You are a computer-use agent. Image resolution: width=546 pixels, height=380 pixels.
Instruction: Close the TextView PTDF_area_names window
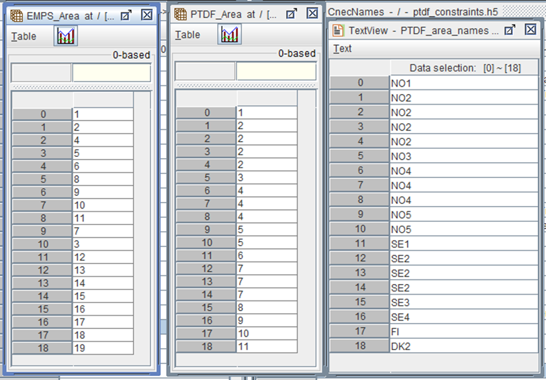pyautogui.click(x=530, y=30)
